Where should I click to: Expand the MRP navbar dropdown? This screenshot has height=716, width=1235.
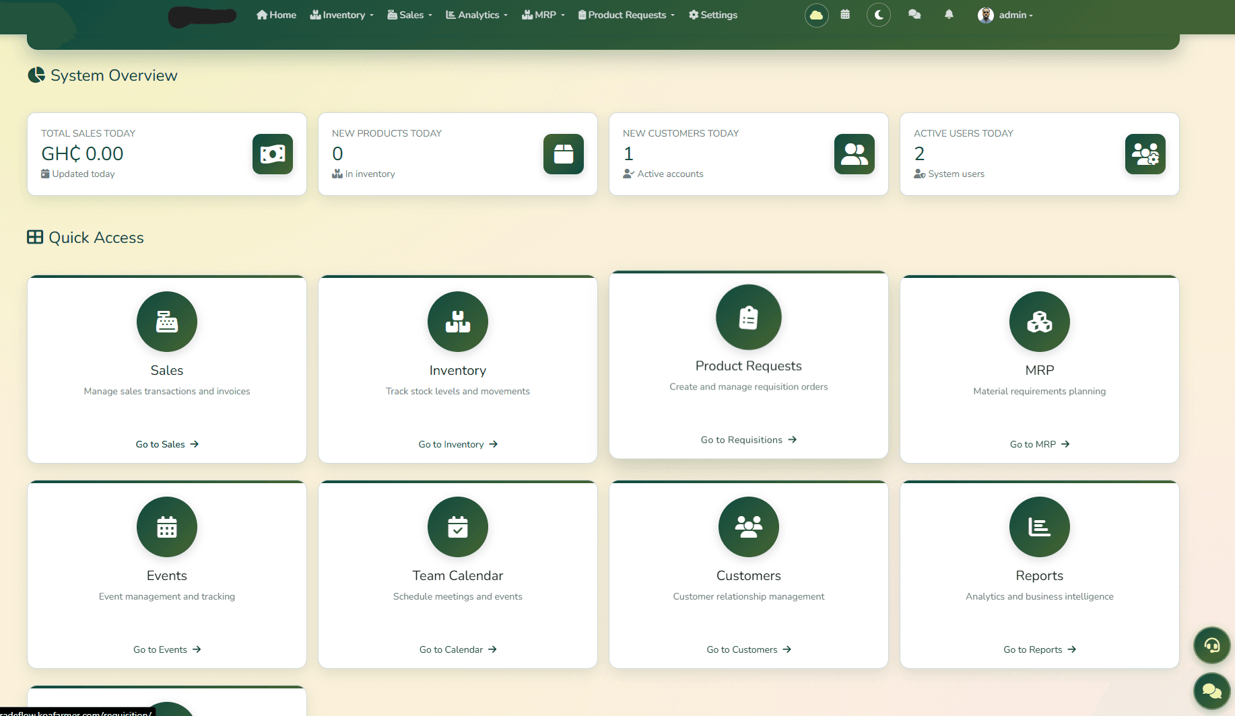(x=543, y=15)
